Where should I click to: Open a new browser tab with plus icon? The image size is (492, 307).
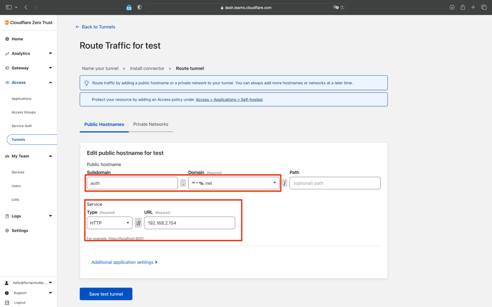[x=473, y=7]
